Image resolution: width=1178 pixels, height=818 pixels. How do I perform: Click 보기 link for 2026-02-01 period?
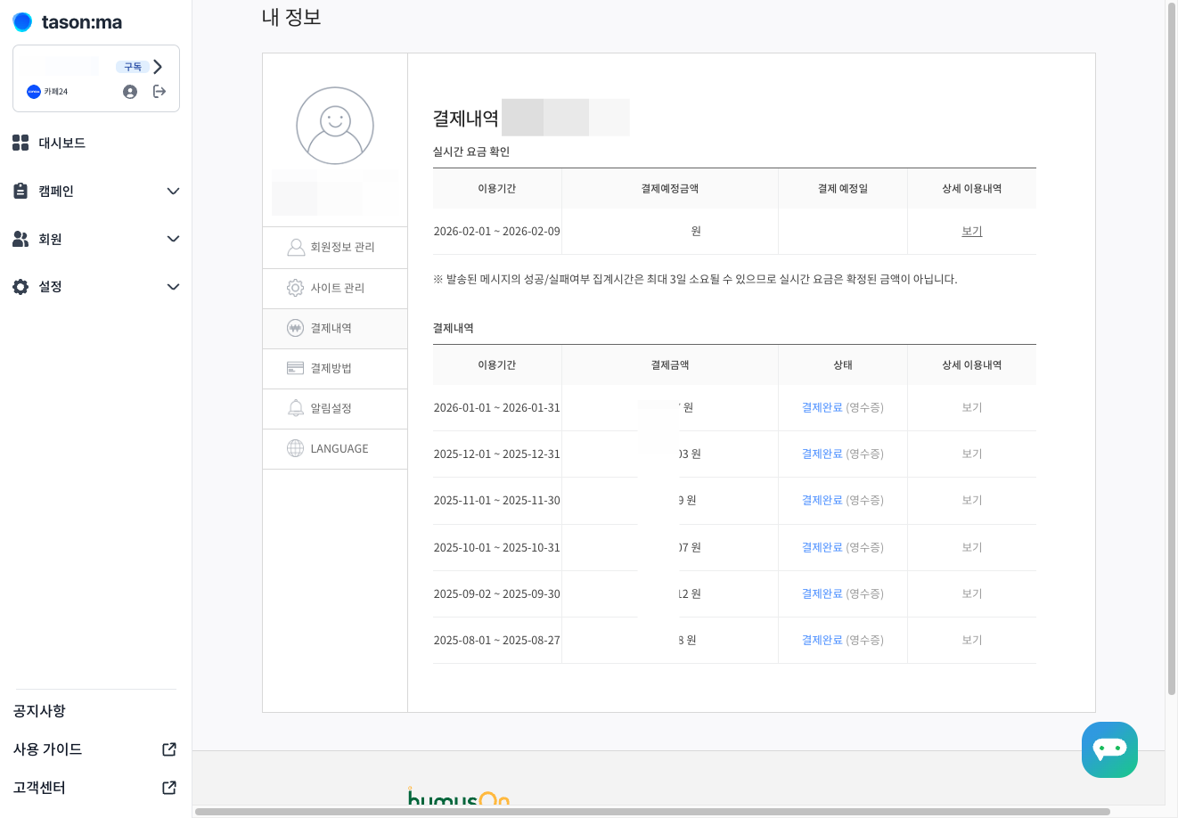pos(972,231)
